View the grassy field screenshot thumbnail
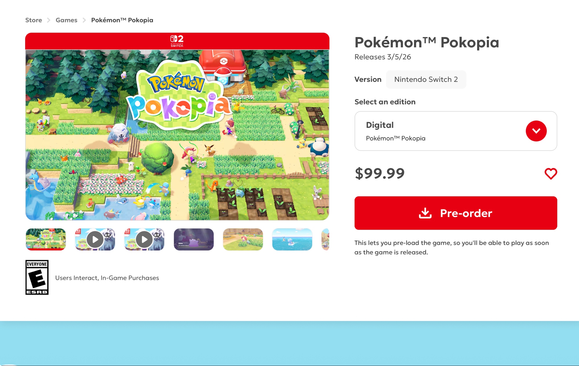Screen dimensions: 579x366 [243, 239]
